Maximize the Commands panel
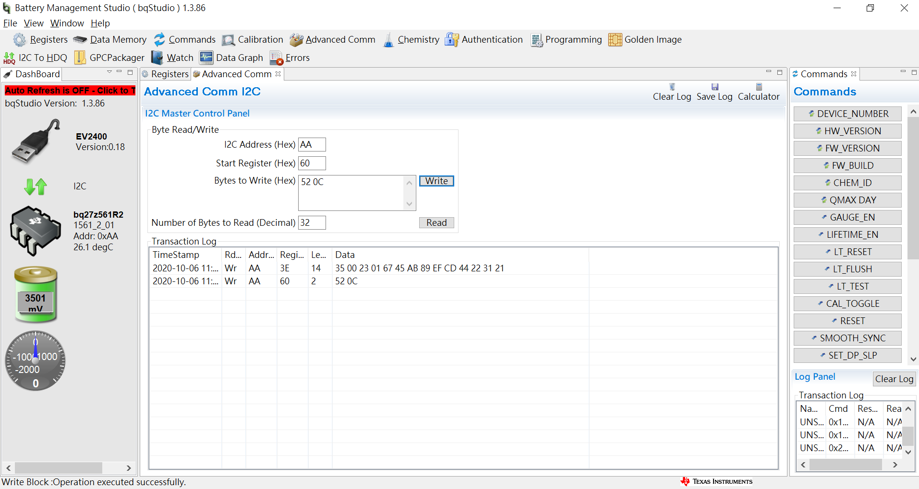919x489 pixels. [914, 72]
